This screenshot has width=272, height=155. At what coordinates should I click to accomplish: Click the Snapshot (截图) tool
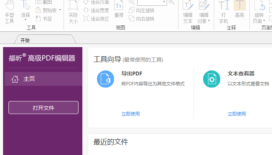point(44,2)
